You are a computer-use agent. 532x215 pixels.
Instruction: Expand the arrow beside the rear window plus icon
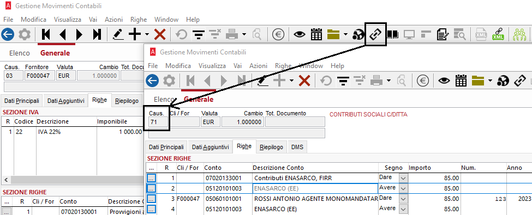coord(147,34)
